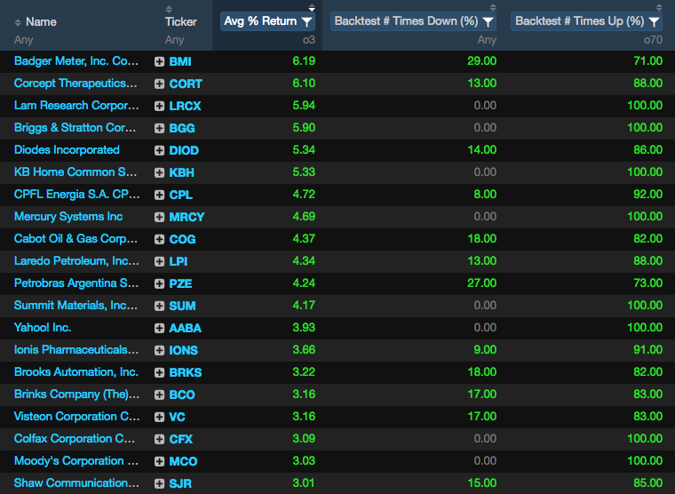
Task: Sort by Ticker column arrows
Action: coord(169,9)
